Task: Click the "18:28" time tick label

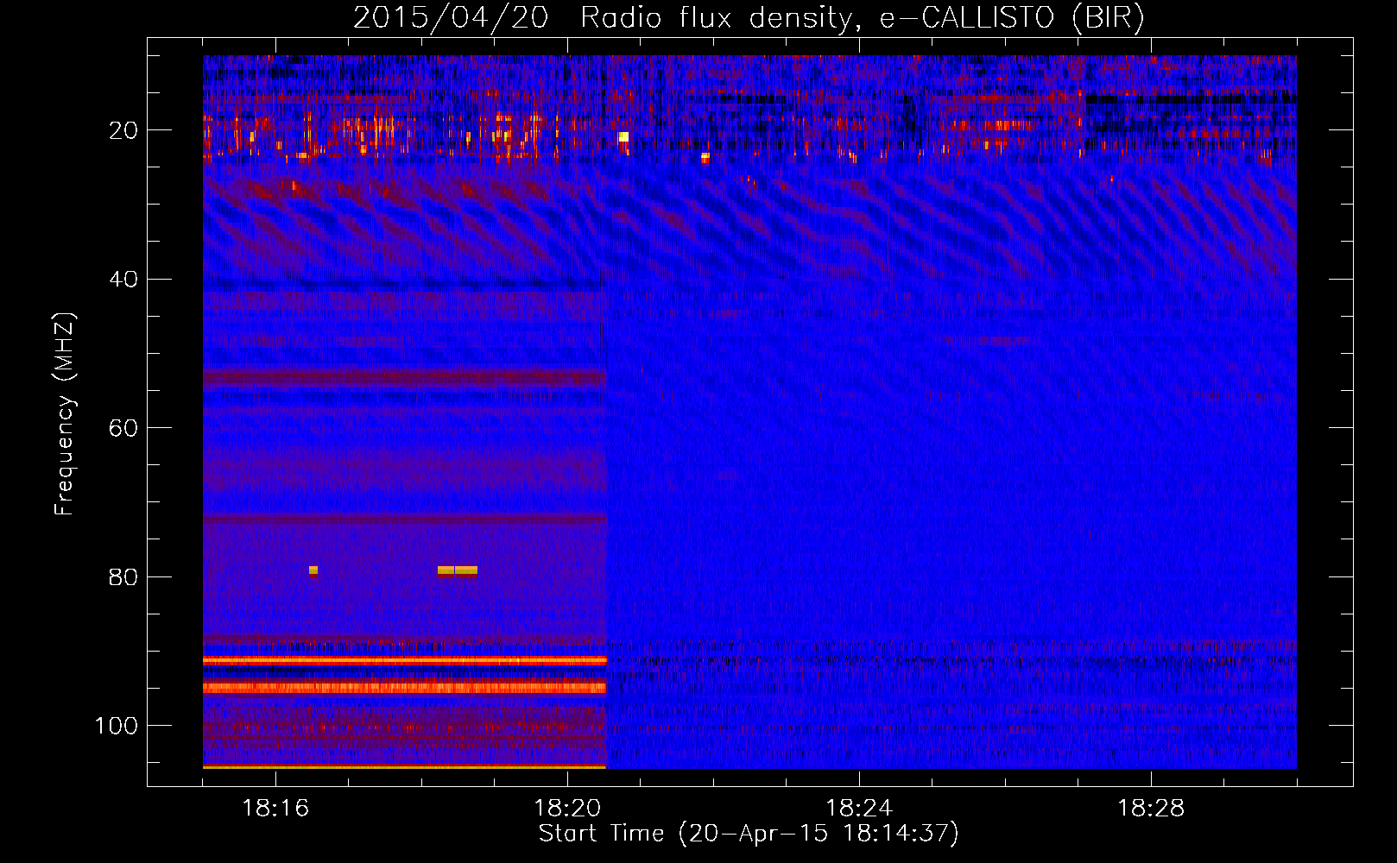Action: click(1151, 809)
